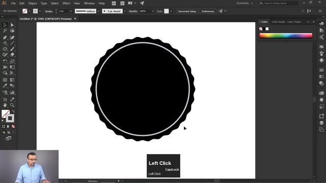Click the white swatch in Color panel
This screenshot has width=326, height=183.
pos(267,29)
